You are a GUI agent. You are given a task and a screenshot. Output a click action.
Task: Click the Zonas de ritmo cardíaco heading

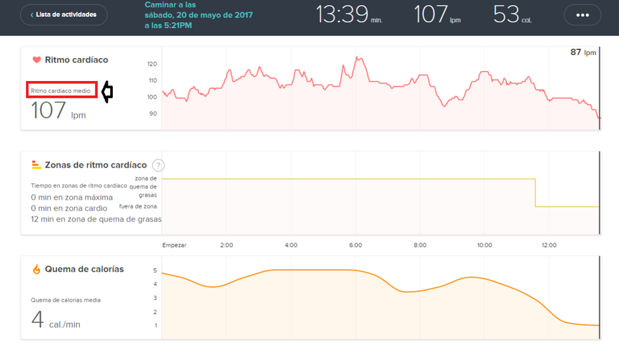click(95, 165)
